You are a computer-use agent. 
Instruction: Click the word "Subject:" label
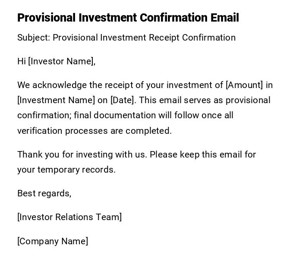pos(34,38)
